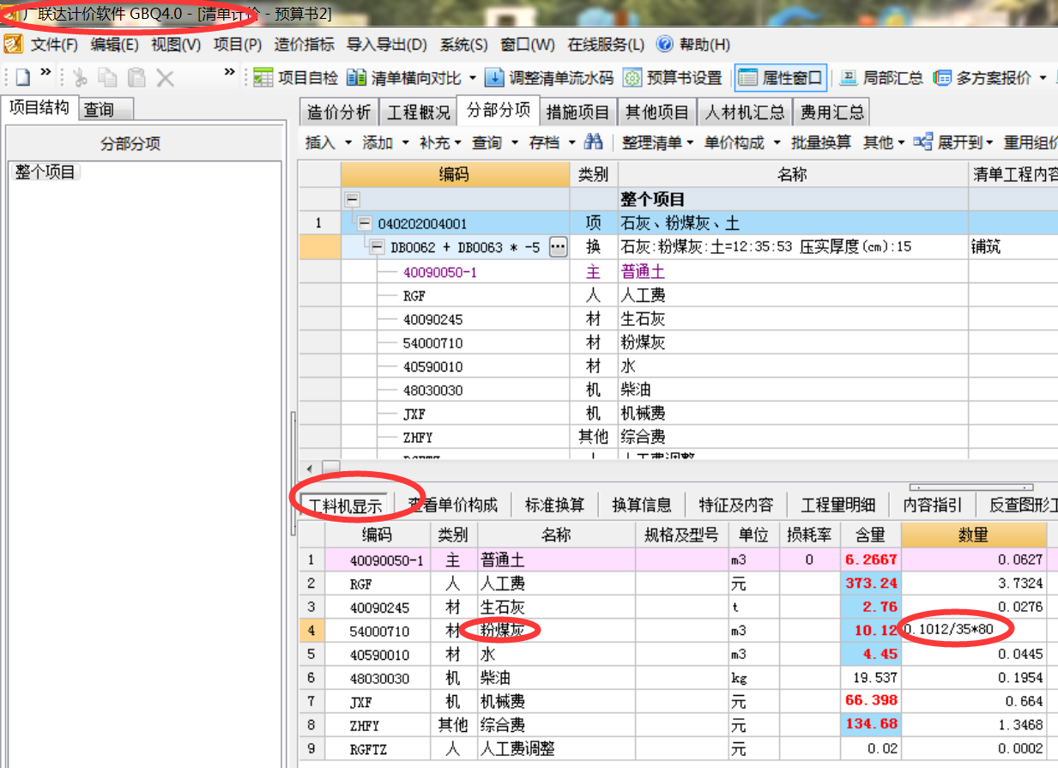This screenshot has width=1058, height=768.
Task: Switch to the 造价分析 tab
Action: pos(339,112)
